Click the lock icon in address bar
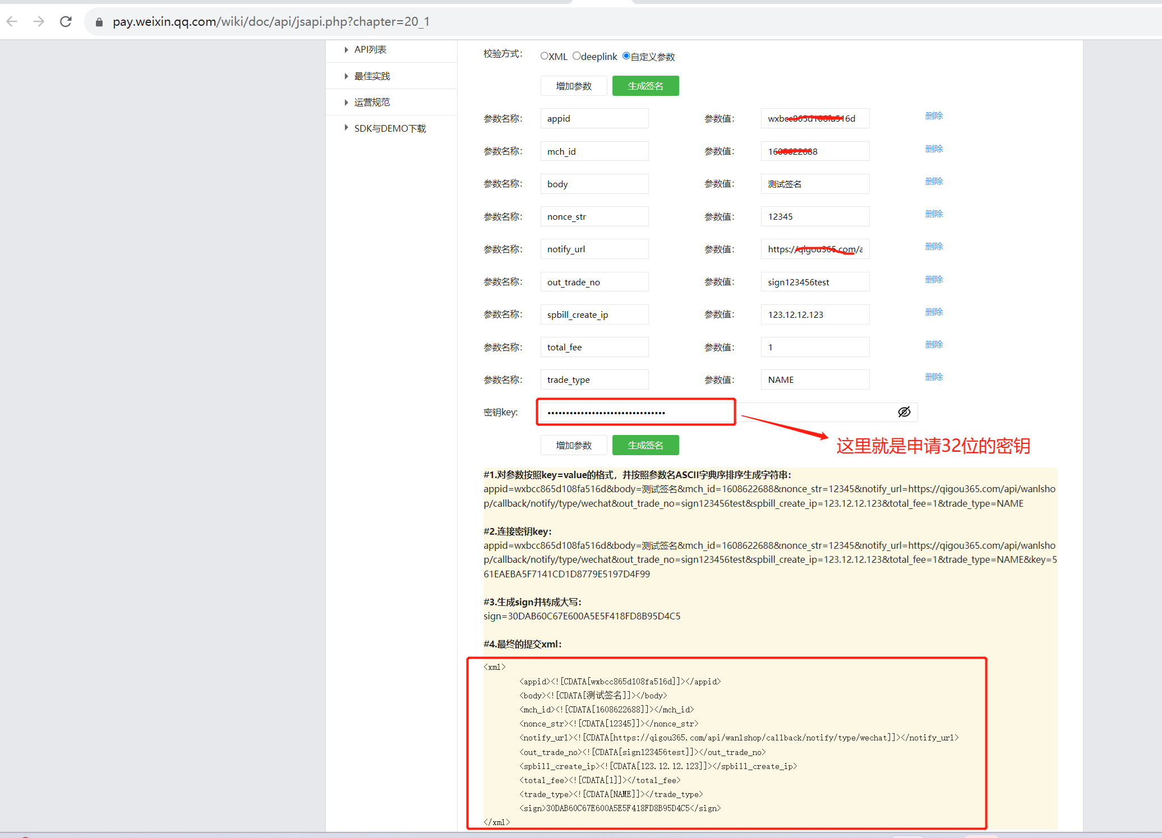The width and height of the screenshot is (1162, 838). (99, 22)
